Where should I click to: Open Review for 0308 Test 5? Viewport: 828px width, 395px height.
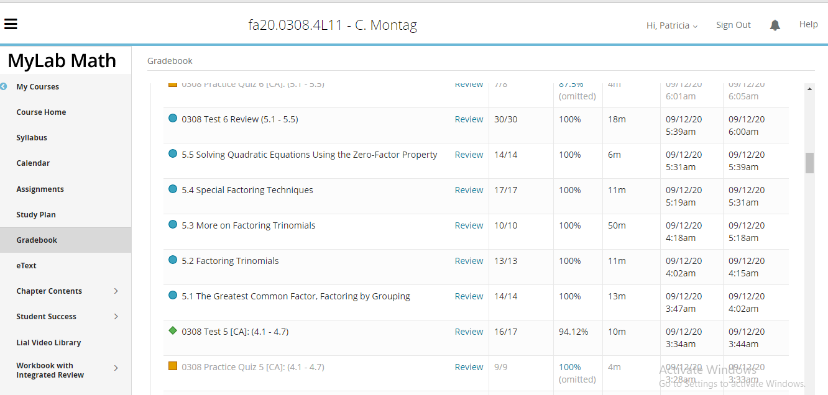(469, 332)
